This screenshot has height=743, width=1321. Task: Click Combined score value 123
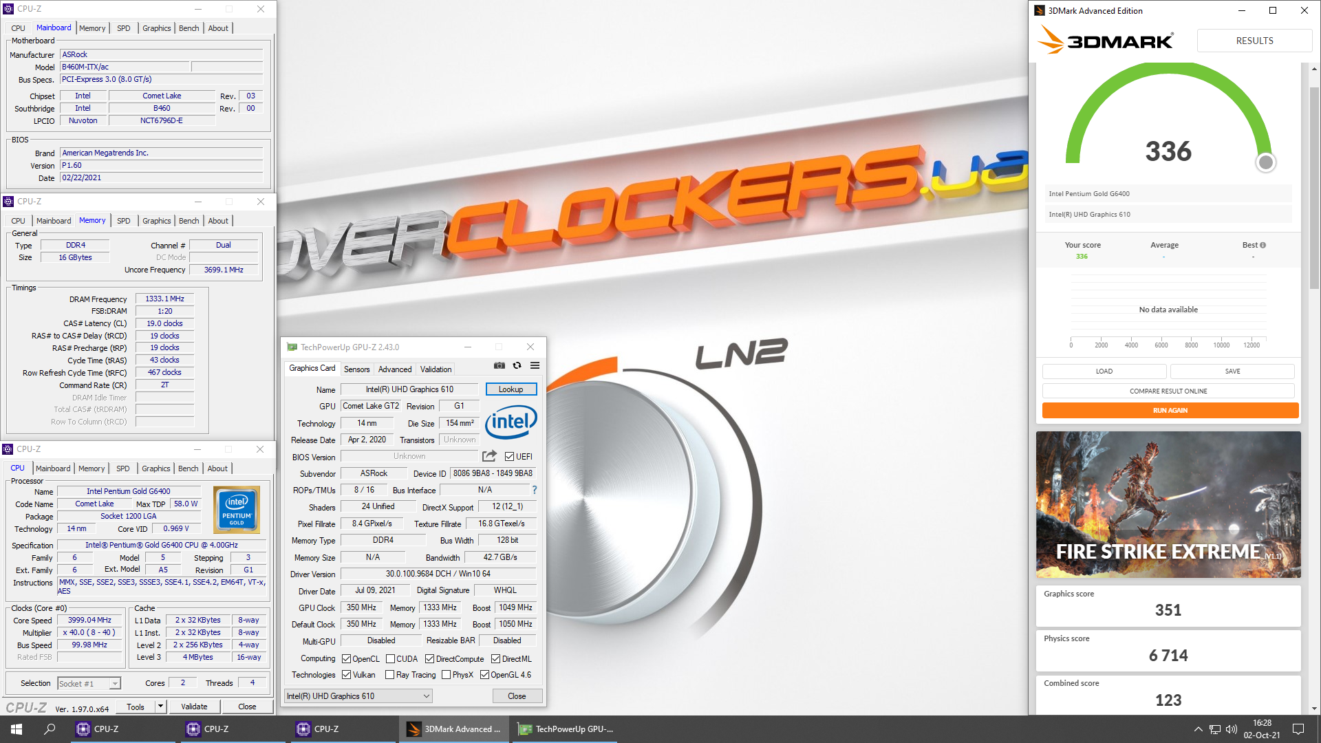1168,700
